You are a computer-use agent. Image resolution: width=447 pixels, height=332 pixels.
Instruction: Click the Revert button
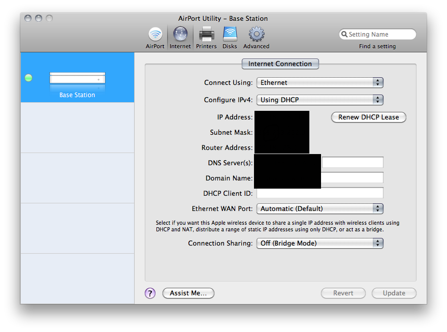pos(343,293)
